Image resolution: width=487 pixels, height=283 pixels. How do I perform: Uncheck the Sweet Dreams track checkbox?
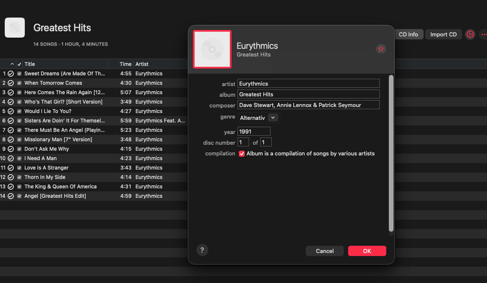pyautogui.click(x=19, y=74)
